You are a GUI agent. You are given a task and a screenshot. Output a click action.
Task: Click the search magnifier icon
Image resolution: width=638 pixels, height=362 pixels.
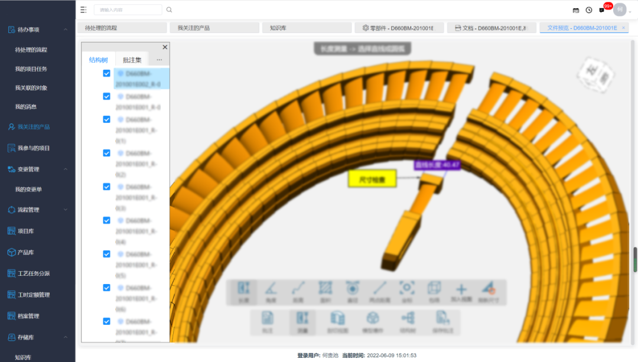(x=170, y=10)
